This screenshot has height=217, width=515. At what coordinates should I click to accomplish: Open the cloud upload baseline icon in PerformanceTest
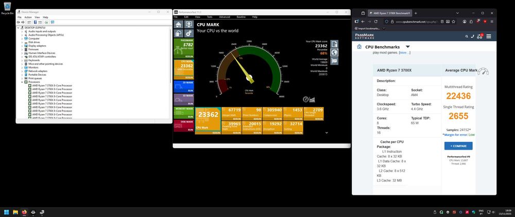[178, 33]
